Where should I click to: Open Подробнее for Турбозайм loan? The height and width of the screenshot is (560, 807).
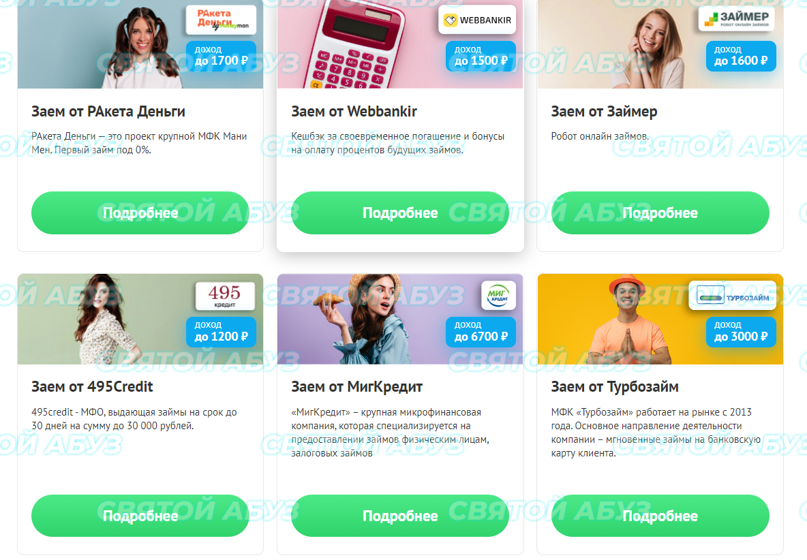coord(660,516)
